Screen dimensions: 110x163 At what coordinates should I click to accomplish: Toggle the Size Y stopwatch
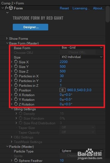point(16,67)
